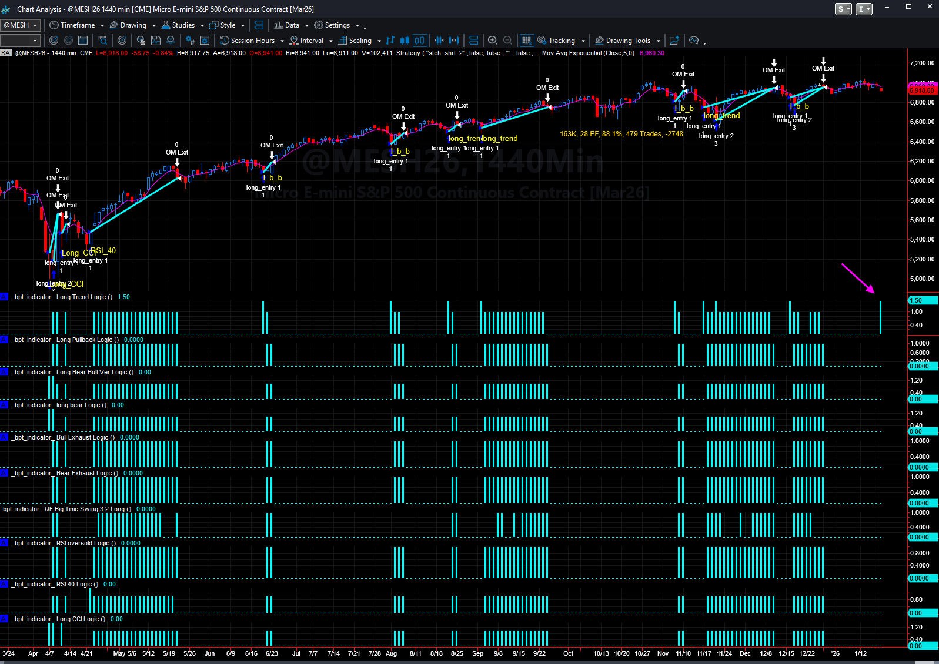Toggle the SA indicator on status line

click(6, 53)
